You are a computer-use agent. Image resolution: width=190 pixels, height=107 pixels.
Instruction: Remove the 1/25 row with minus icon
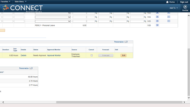tap(169, 21)
